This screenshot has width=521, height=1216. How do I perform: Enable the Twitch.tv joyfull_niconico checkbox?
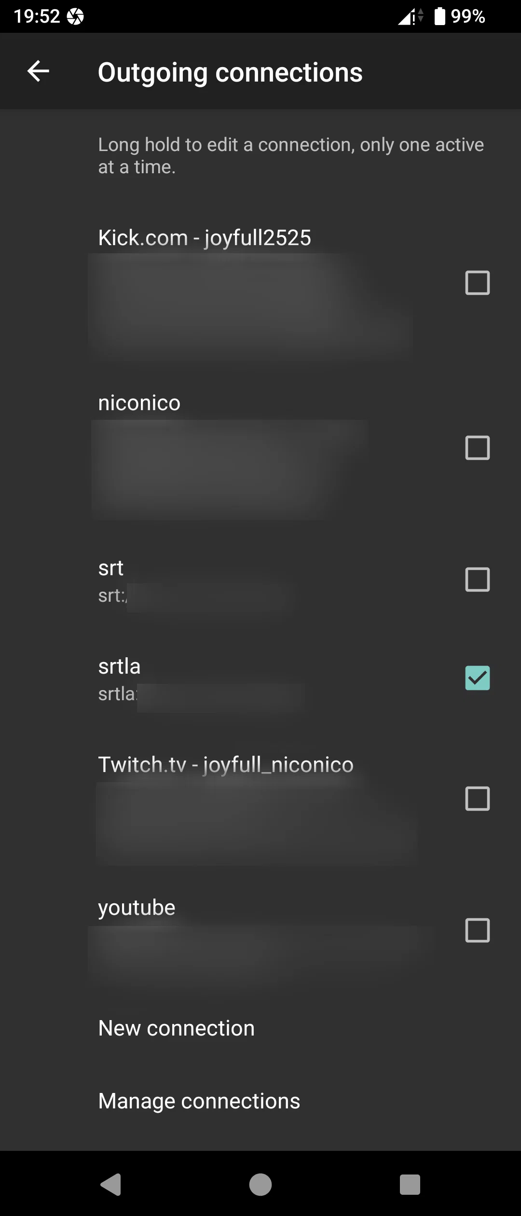(x=478, y=799)
